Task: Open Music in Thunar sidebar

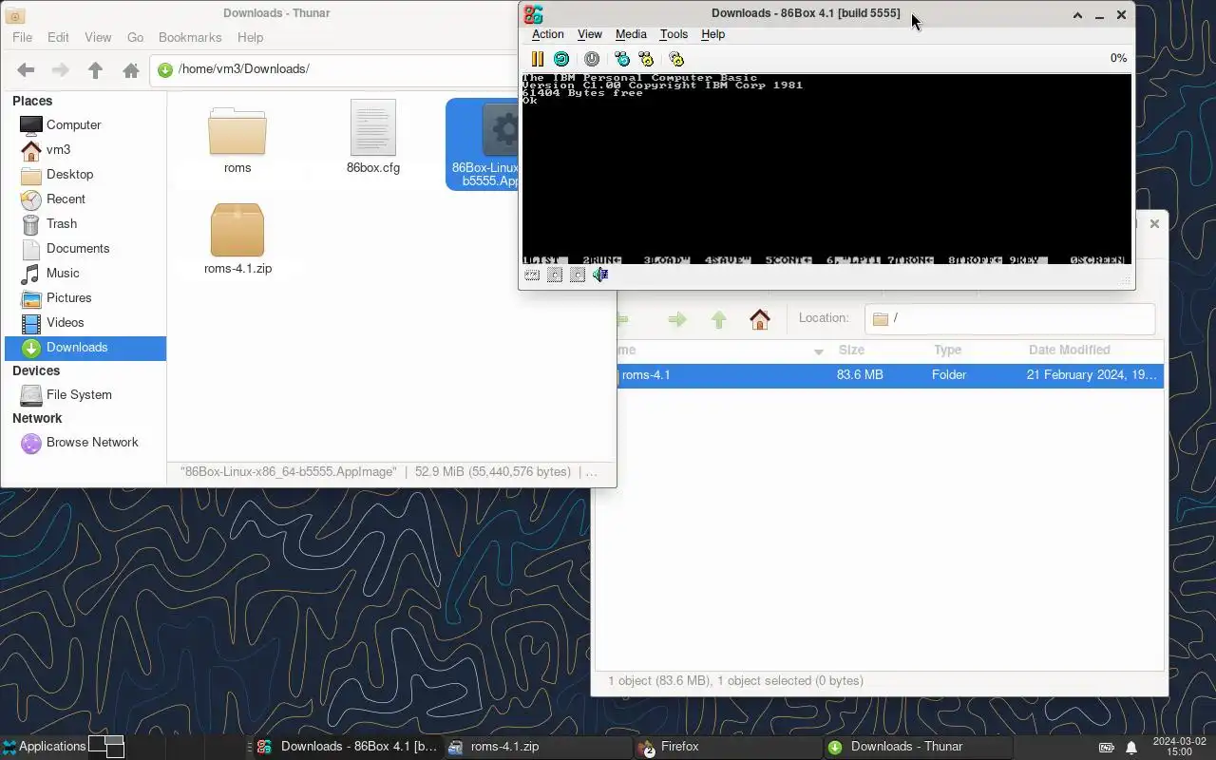Action: click(x=85, y=273)
